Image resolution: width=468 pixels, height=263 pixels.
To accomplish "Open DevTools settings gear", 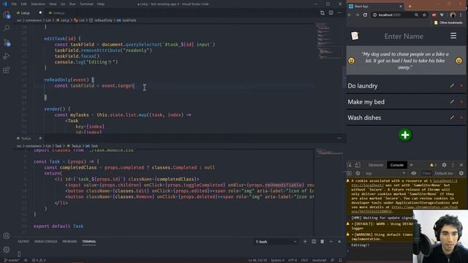I will [x=444, y=165].
